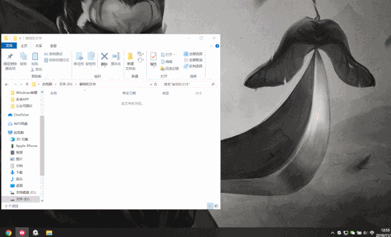Click the Delete X icon
This screenshot has width=391, height=237.
pos(105,56)
